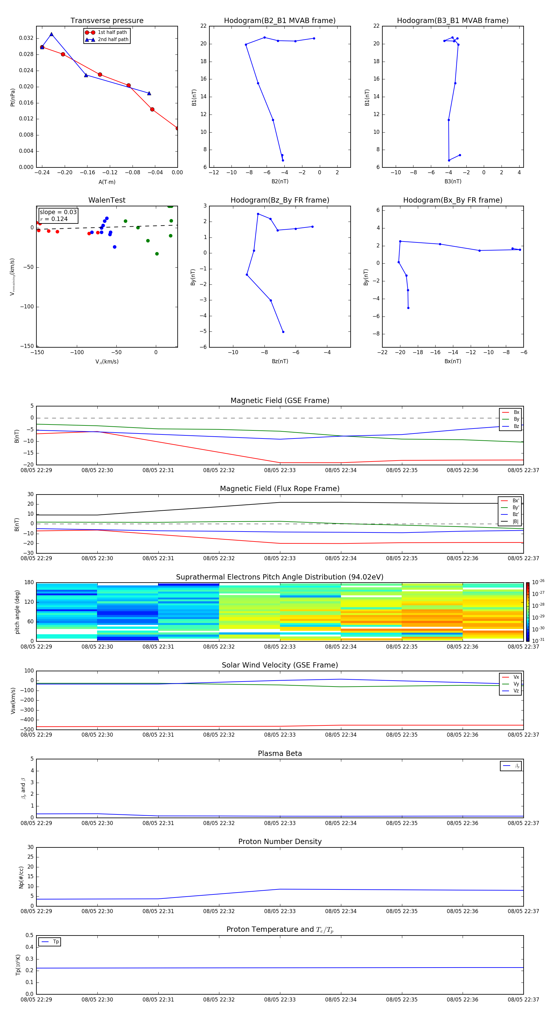This screenshot has height=1027, width=560.
Task: Click the 'Plasma Beta' plot title
Action: point(280,754)
